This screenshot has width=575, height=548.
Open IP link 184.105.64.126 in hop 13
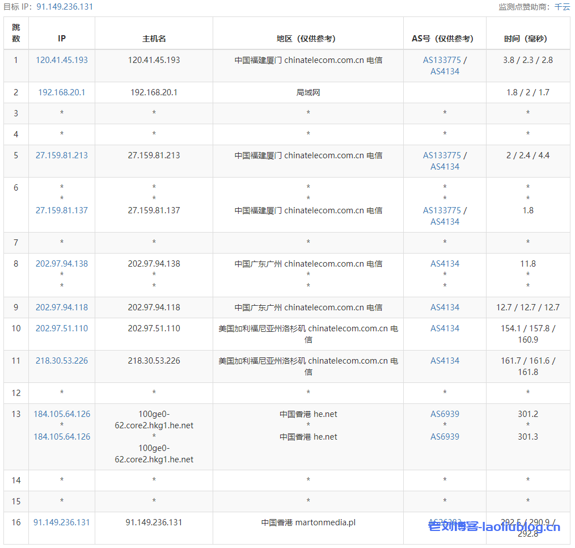click(x=62, y=414)
